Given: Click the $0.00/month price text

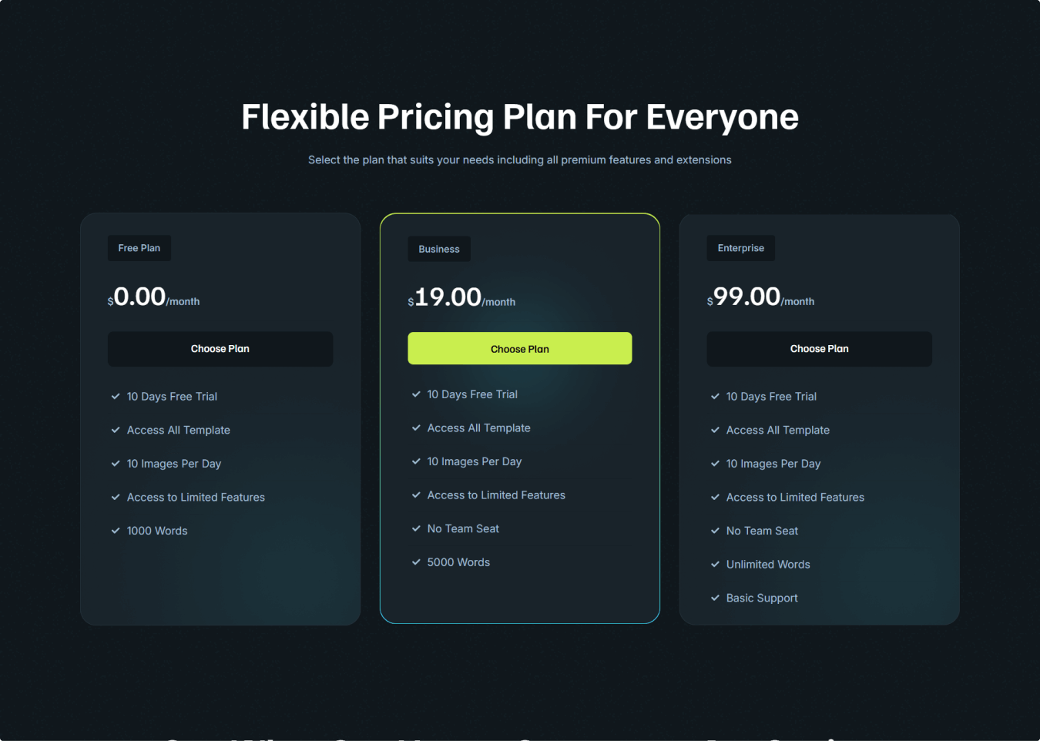Looking at the screenshot, I should click(153, 297).
